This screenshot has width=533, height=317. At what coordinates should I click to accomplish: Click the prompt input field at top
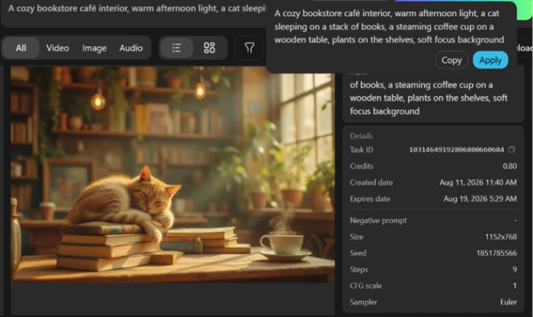click(136, 9)
